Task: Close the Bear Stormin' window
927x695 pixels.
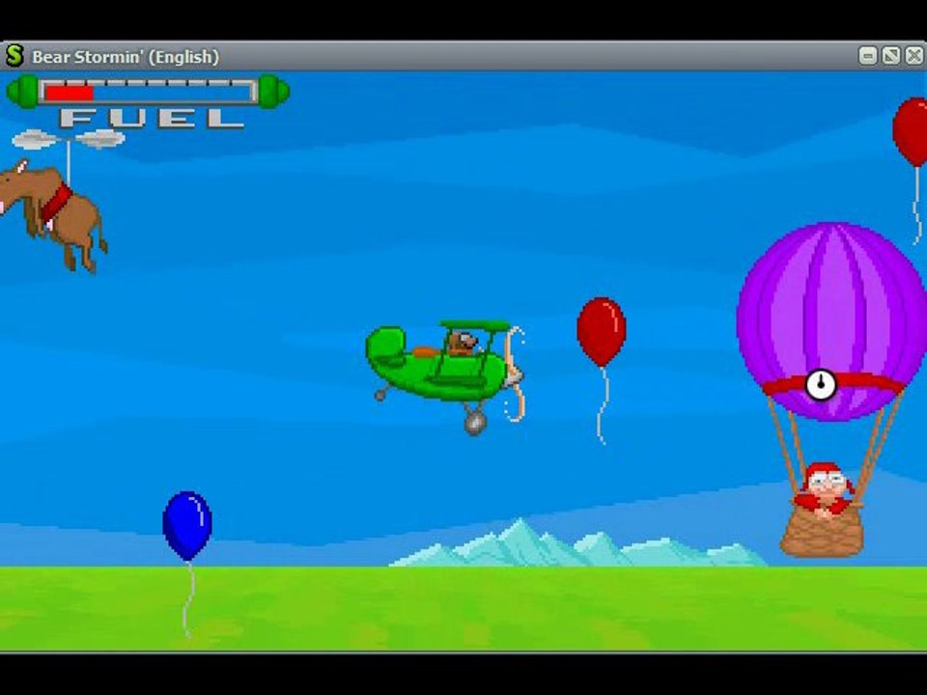Action: click(x=914, y=56)
